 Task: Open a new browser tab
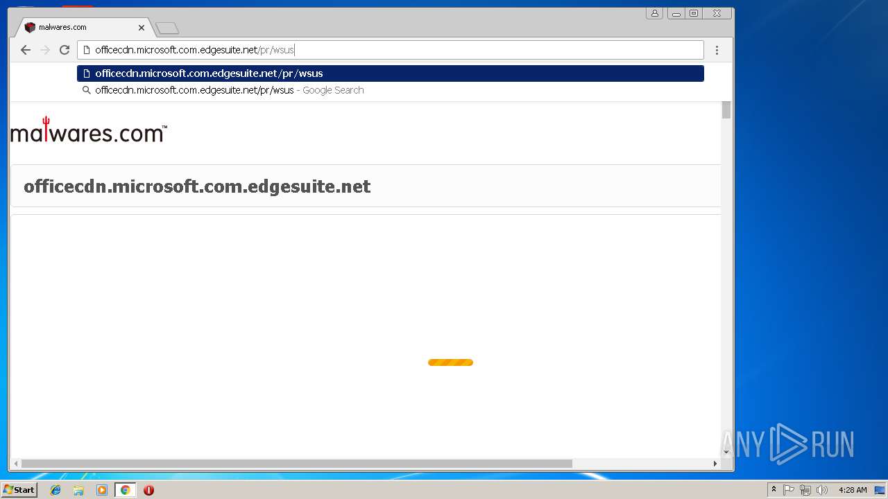tap(167, 28)
